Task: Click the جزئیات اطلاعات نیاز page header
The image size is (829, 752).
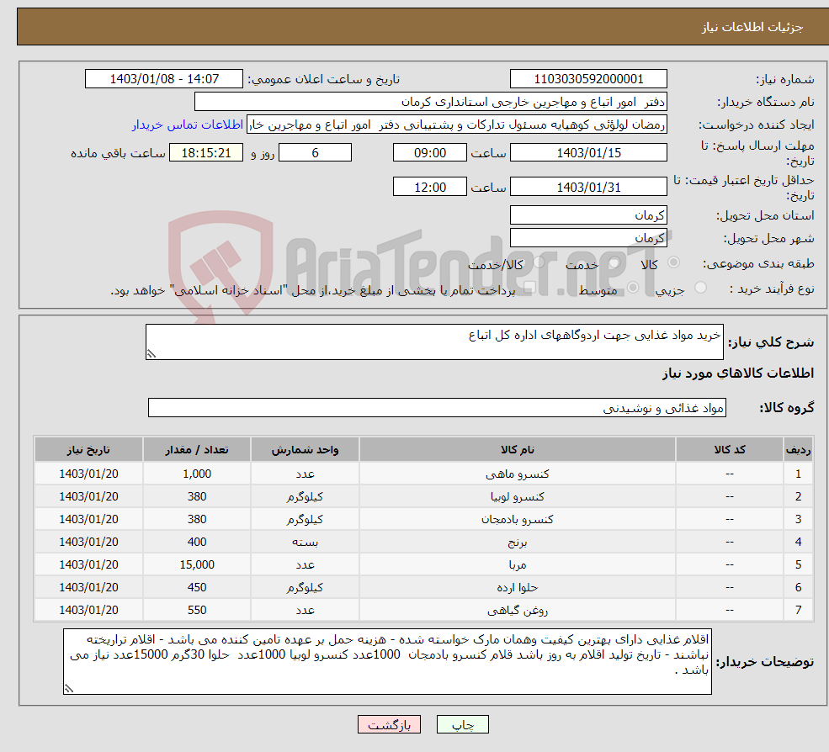Action: pos(752,27)
